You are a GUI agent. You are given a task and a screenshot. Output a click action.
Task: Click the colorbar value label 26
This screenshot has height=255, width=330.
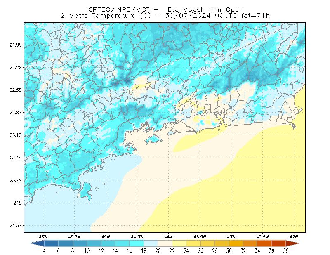(x=200, y=251)
